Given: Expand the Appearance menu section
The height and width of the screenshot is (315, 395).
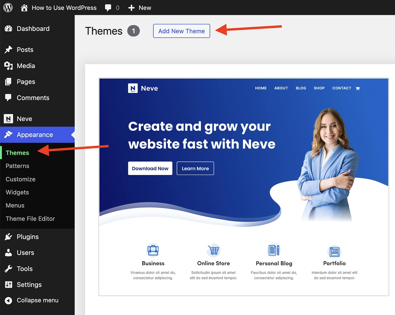Looking at the screenshot, I should [35, 135].
